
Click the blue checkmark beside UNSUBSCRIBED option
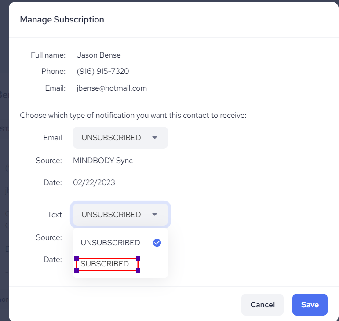[x=157, y=243]
